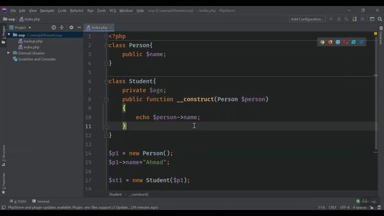Open the Edit menu
The height and width of the screenshot is (216, 384).
[x=22, y=11]
